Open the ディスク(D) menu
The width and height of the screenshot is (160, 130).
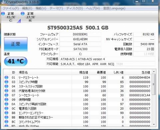75,8
